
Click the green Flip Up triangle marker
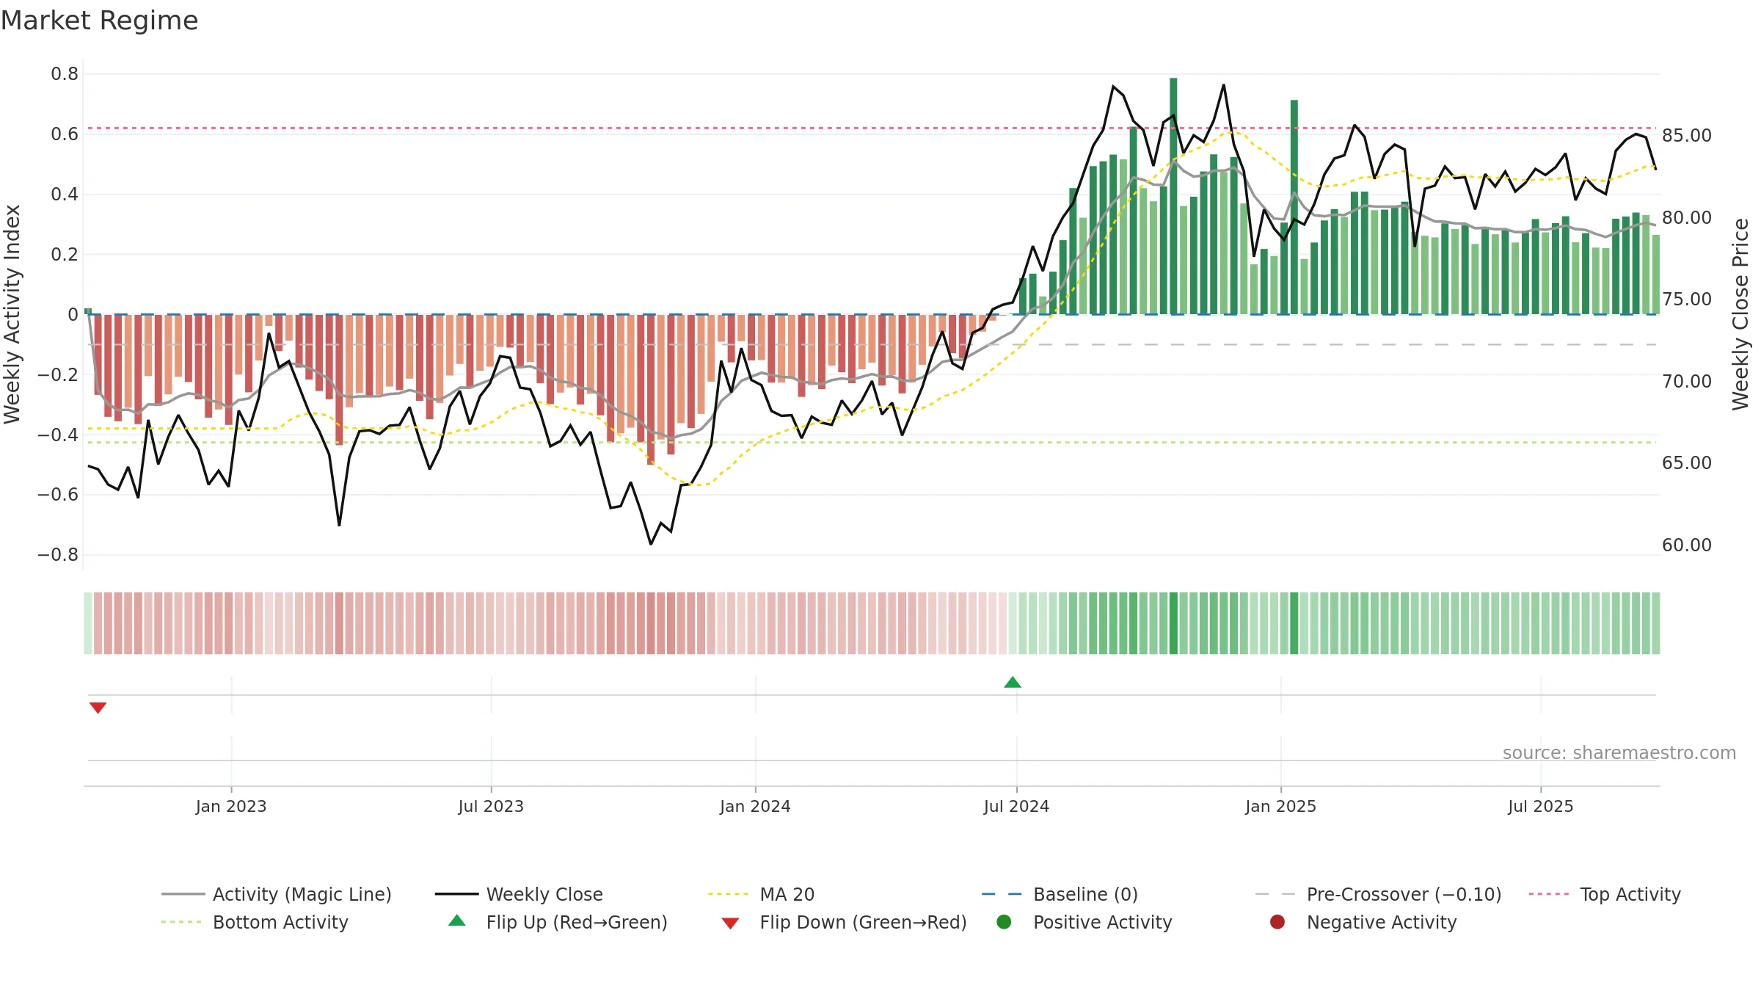1013,683
